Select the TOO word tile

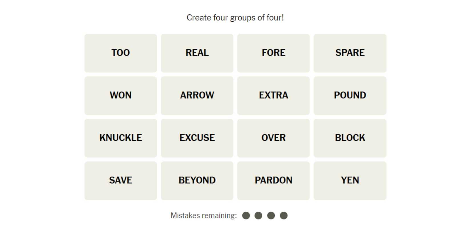[120, 53]
